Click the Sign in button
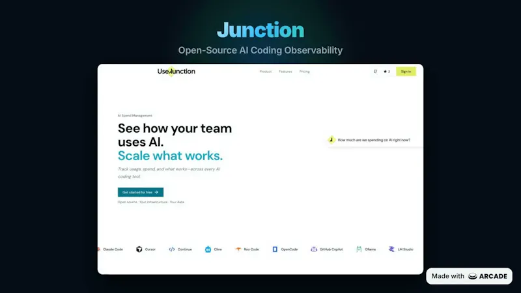Viewport: 521px width, 293px height. pyautogui.click(x=406, y=72)
